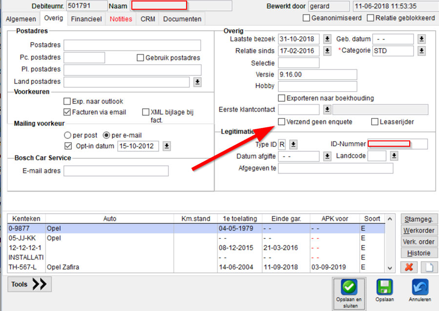Enable XML bijlage bij fact. checkbox
The width and height of the screenshot is (439, 311).
(x=146, y=112)
